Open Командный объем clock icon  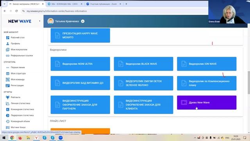pyautogui.click(x=7, y=121)
